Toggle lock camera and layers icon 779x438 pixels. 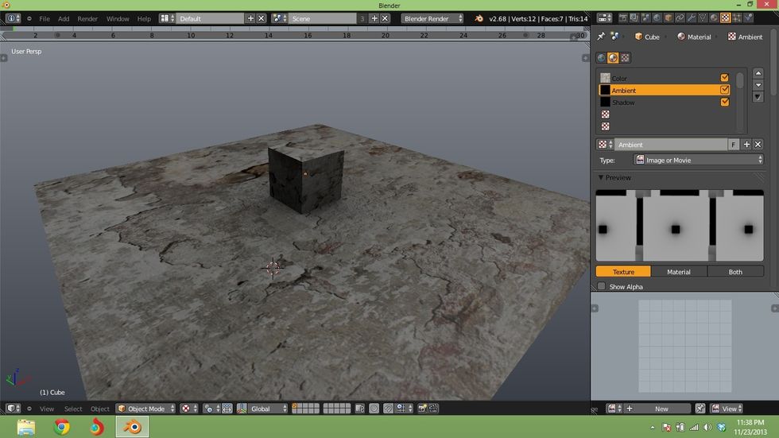[x=359, y=409]
